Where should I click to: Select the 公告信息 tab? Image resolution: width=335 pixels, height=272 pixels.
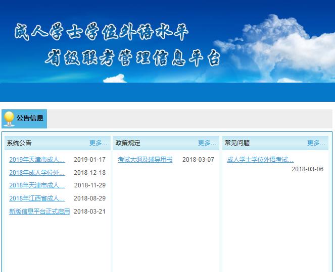pos(30,118)
